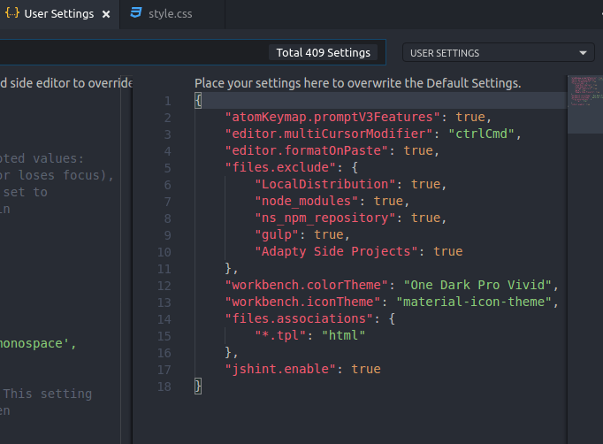
Task: Close the User Settings tab
Action: [106, 15]
